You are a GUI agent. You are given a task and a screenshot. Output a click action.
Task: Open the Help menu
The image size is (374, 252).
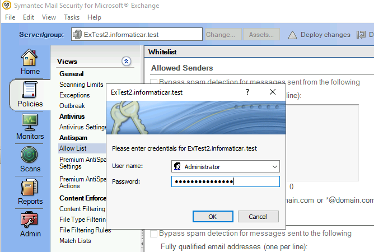pos(94,17)
